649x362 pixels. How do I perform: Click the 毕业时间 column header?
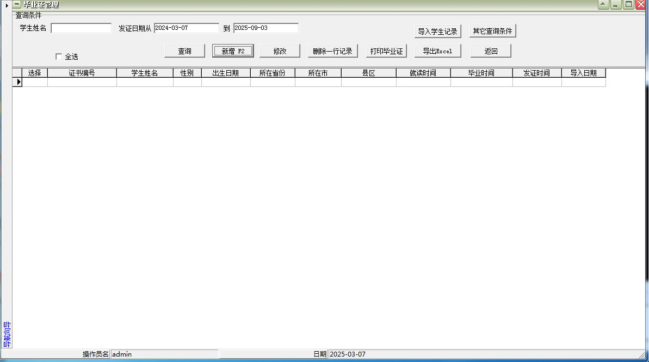pyautogui.click(x=481, y=72)
